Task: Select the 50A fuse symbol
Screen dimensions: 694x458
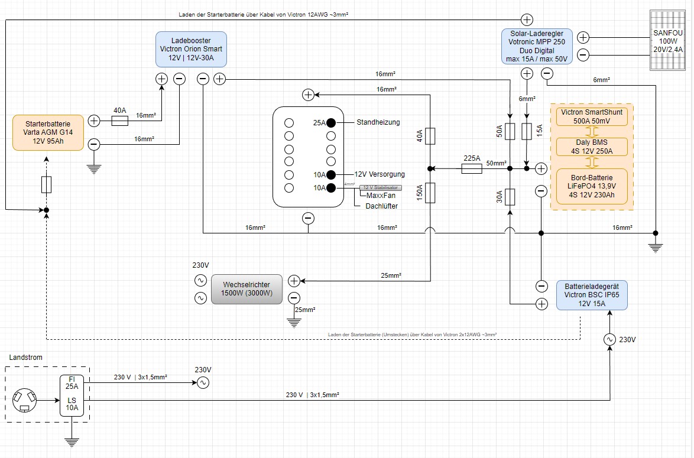Action: [510, 131]
